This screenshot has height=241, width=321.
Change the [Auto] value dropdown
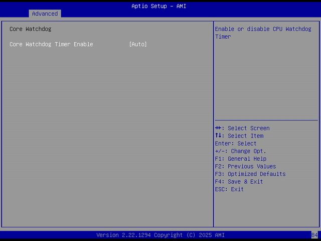click(138, 44)
